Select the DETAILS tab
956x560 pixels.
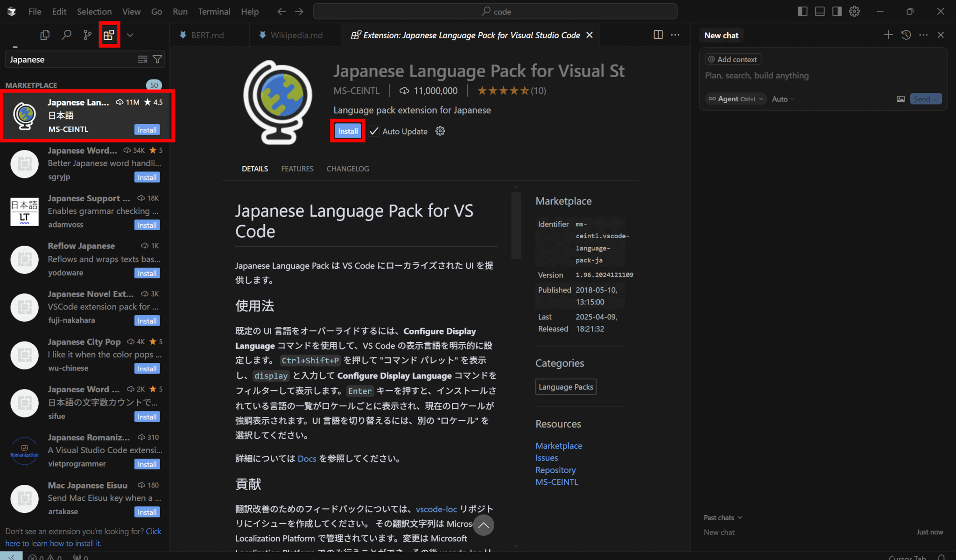pos(255,169)
